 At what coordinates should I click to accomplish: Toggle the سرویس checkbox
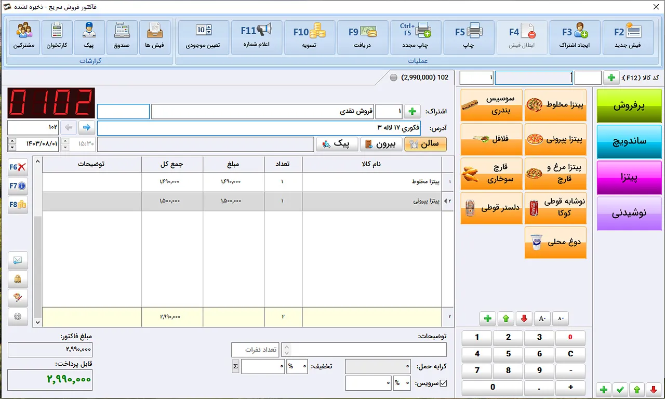(x=443, y=384)
